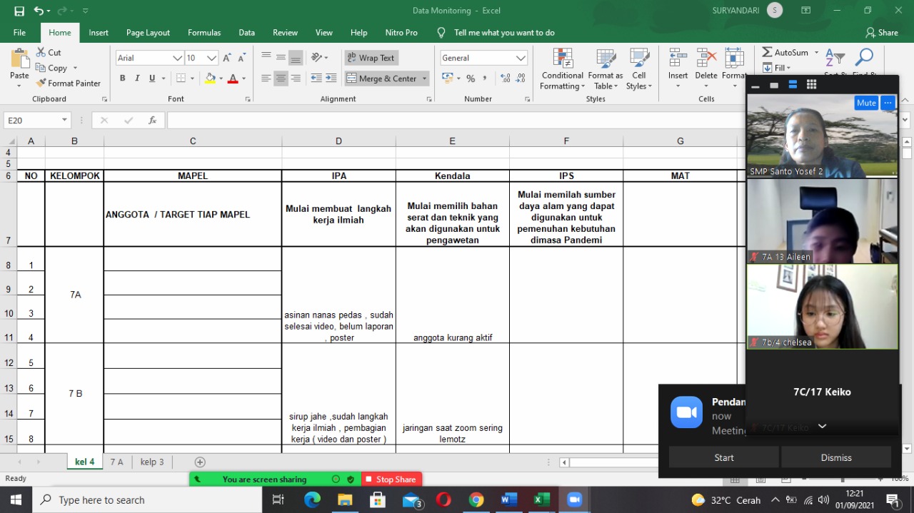
Task: Open the font name Arial dropdown
Action: pyautogui.click(x=177, y=58)
